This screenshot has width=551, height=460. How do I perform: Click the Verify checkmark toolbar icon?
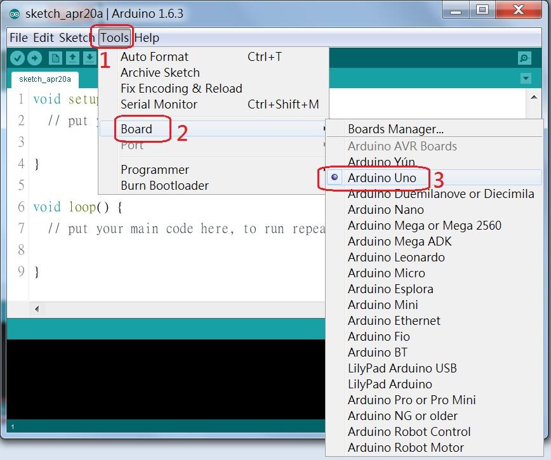[x=17, y=58]
